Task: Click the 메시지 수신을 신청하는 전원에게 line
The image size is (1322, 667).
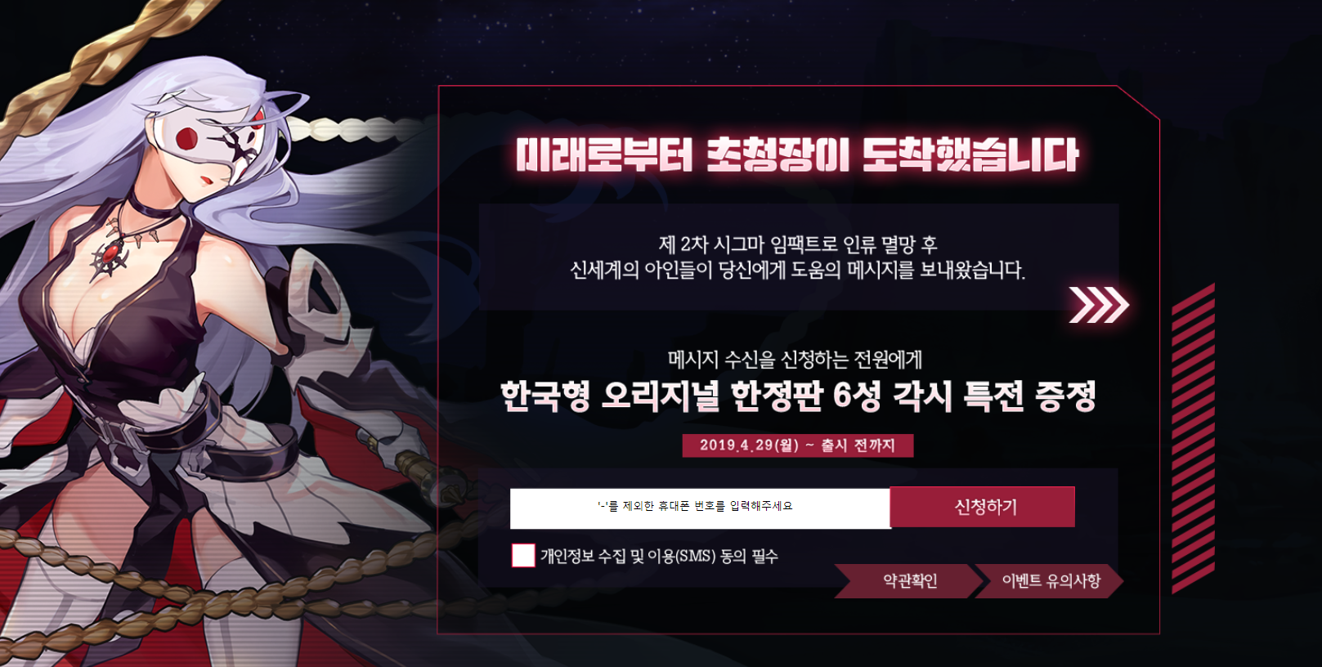Action: pyautogui.click(x=795, y=360)
